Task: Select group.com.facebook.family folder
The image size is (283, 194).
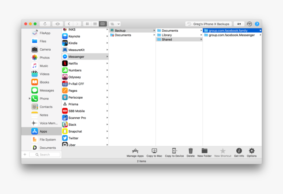Action: tap(232, 31)
